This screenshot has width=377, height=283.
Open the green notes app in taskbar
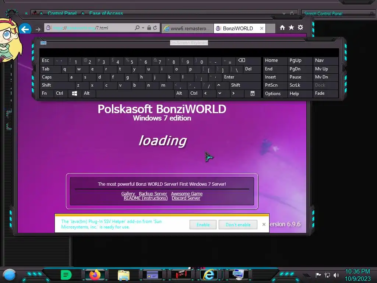pyautogui.click(x=66, y=275)
